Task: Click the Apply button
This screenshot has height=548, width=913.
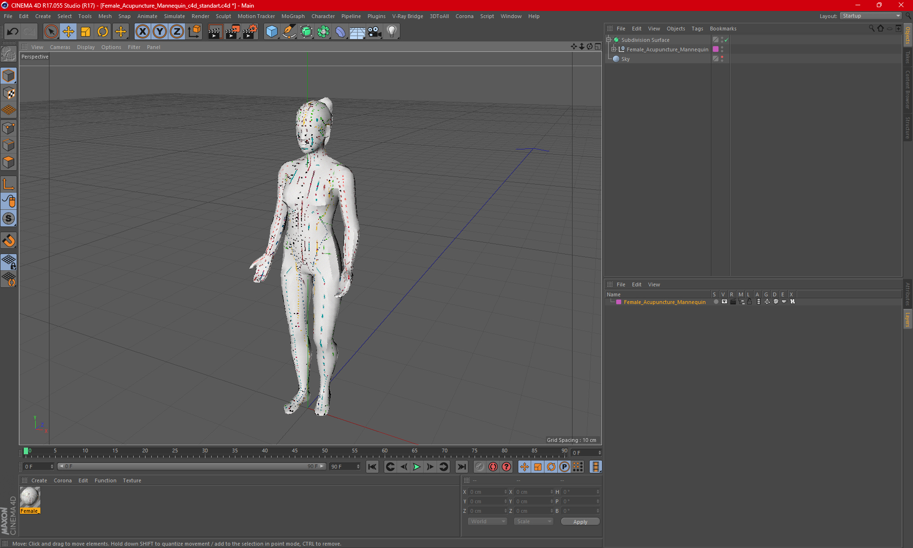Action: point(580,522)
